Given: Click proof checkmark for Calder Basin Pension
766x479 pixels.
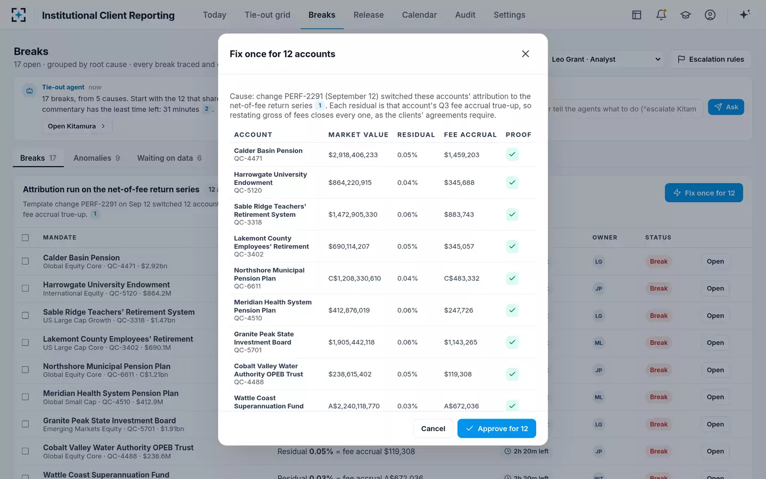Looking at the screenshot, I should pos(512,154).
